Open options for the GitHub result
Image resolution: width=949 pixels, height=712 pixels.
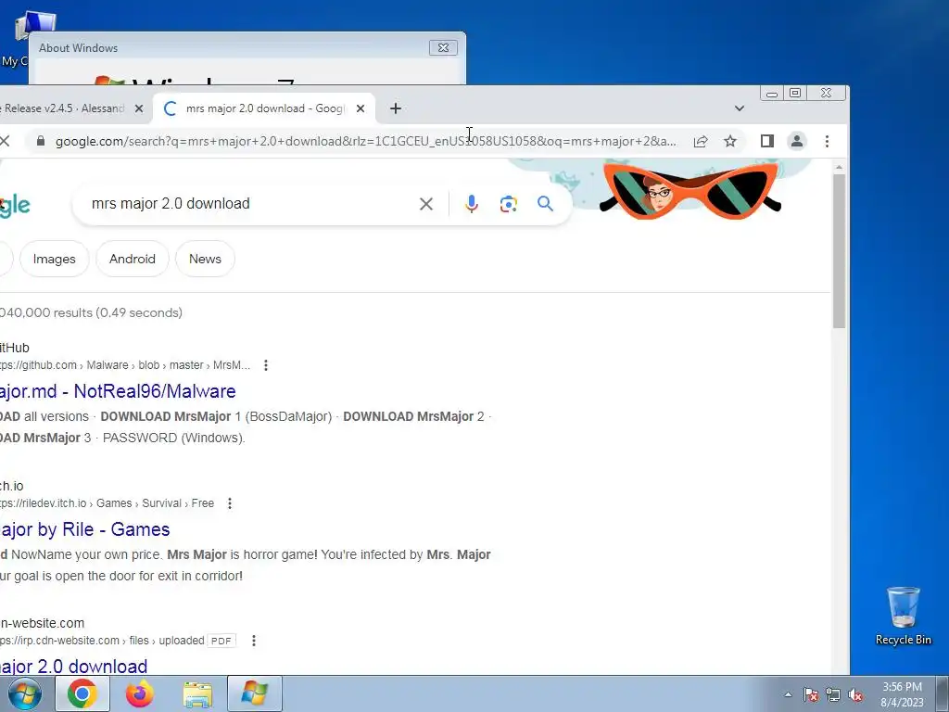(266, 365)
